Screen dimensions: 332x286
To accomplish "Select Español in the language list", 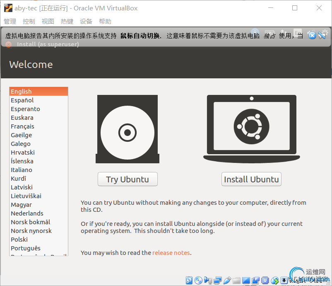I will 38,100.
